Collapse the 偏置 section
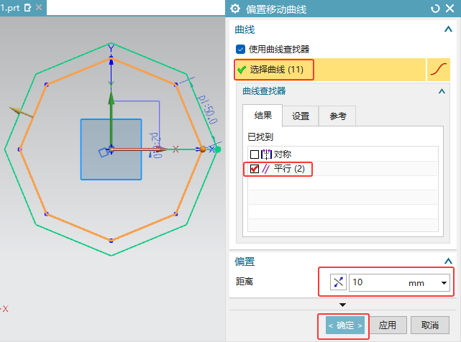 tap(448, 261)
